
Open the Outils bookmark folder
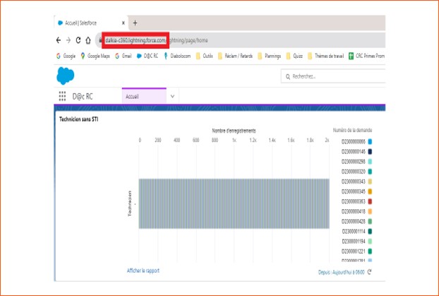(x=205, y=56)
